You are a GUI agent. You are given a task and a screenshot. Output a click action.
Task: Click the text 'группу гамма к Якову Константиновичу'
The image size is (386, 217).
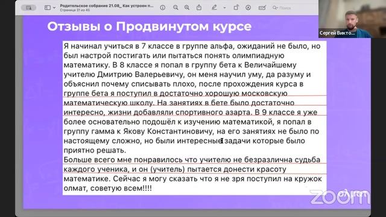[139, 131]
